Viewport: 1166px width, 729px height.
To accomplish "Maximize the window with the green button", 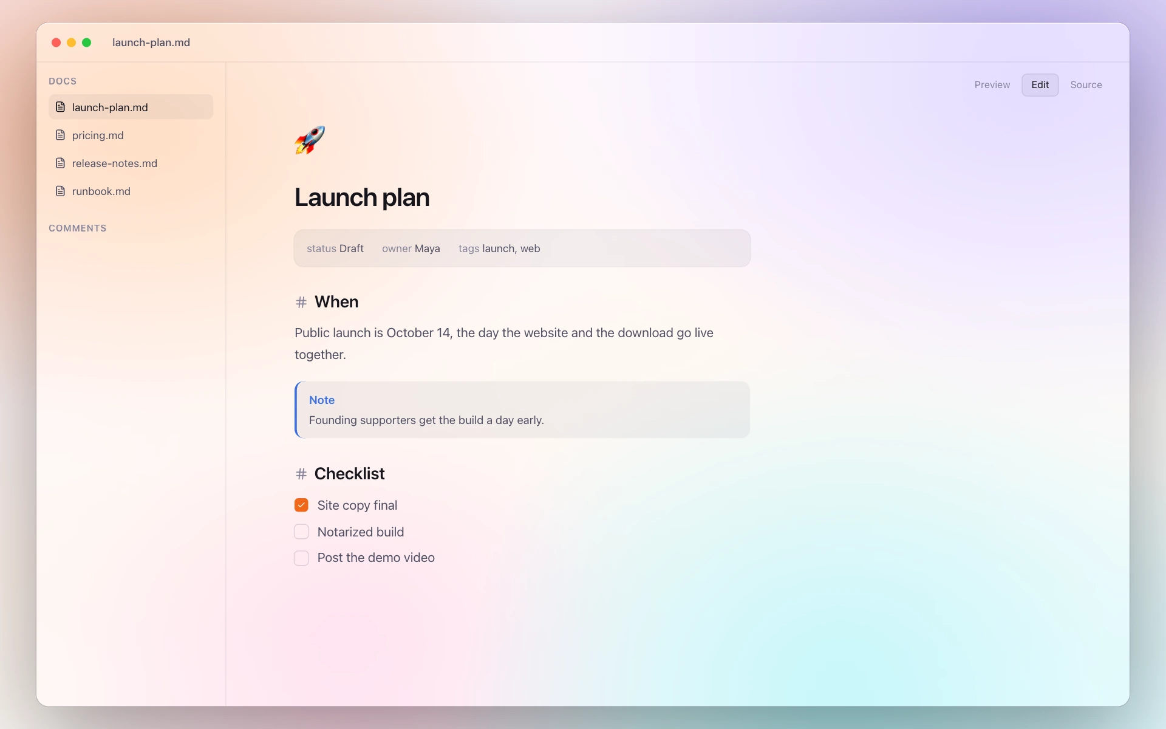I will (x=87, y=43).
